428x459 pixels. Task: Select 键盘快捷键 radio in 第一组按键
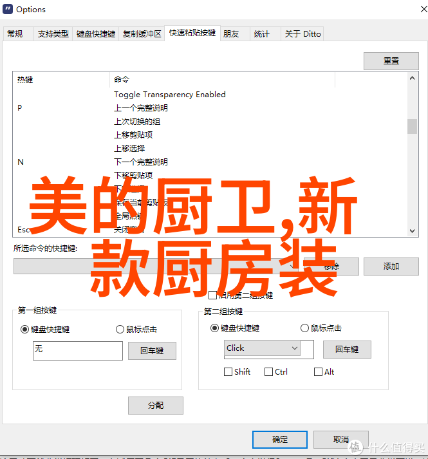(x=24, y=330)
